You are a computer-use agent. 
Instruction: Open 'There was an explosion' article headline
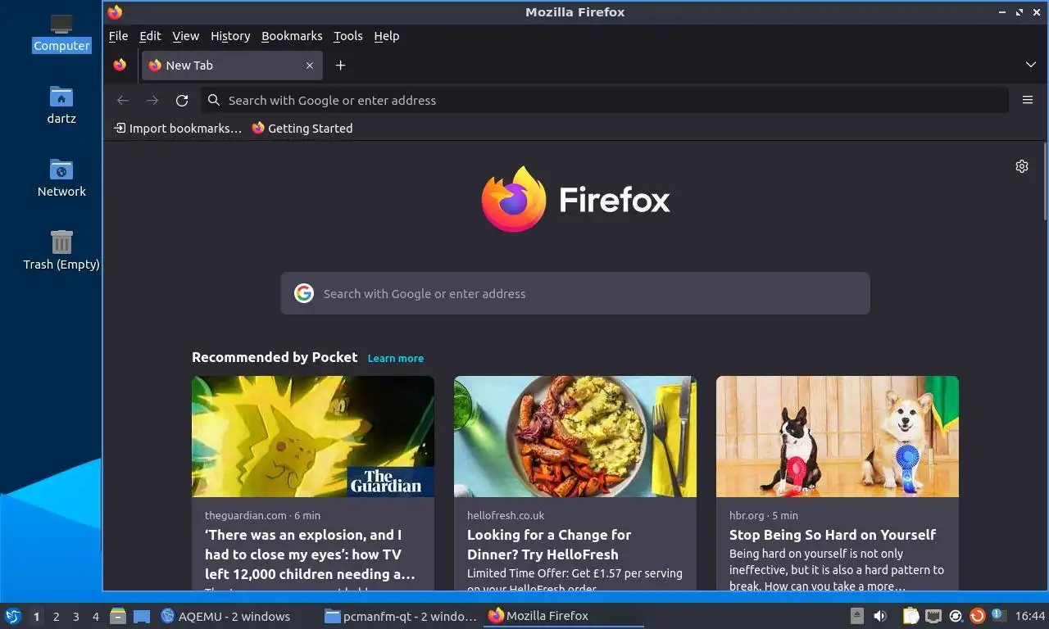[310, 554]
